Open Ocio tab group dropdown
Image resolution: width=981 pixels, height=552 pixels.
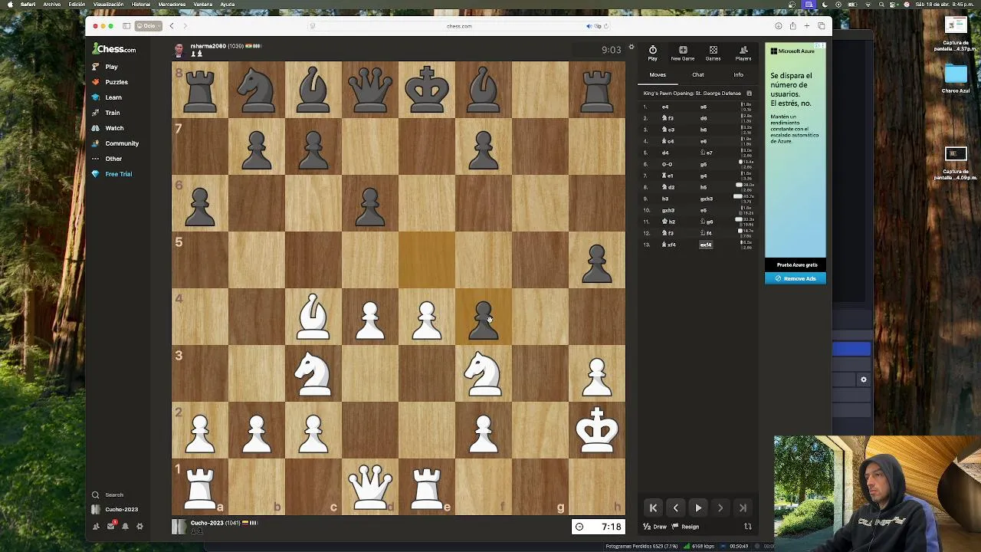click(148, 26)
